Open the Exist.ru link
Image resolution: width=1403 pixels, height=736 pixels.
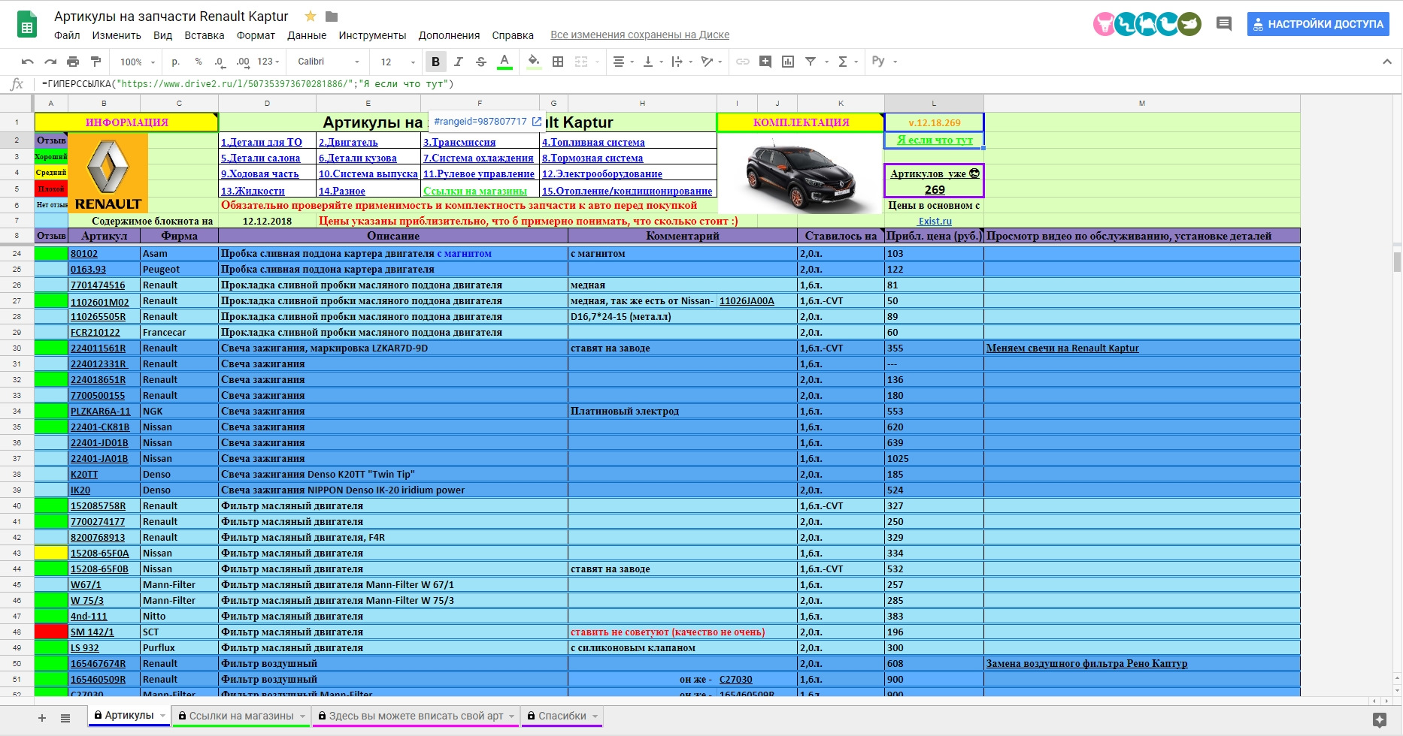tap(935, 221)
